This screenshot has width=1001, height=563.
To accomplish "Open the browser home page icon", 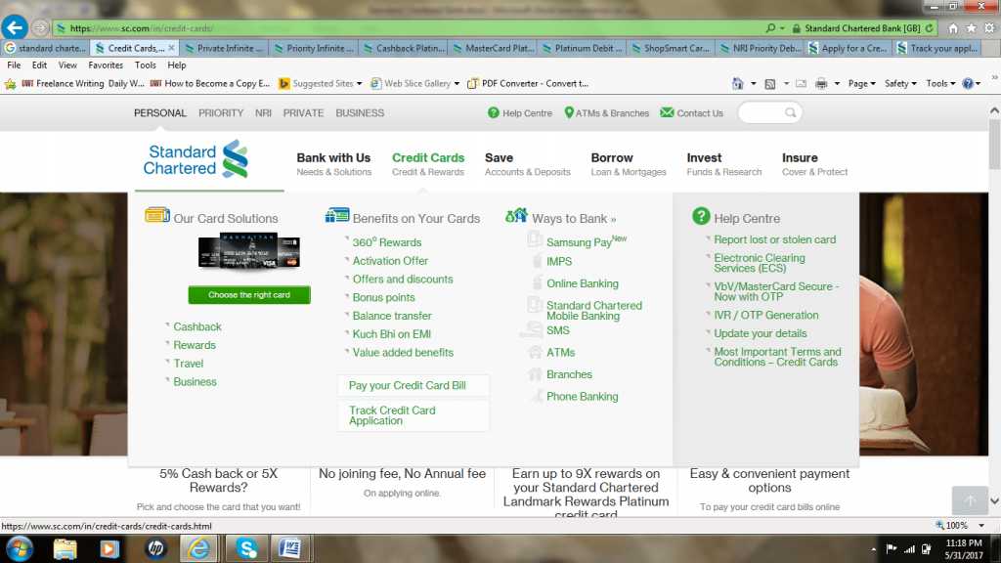I will click(953, 28).
